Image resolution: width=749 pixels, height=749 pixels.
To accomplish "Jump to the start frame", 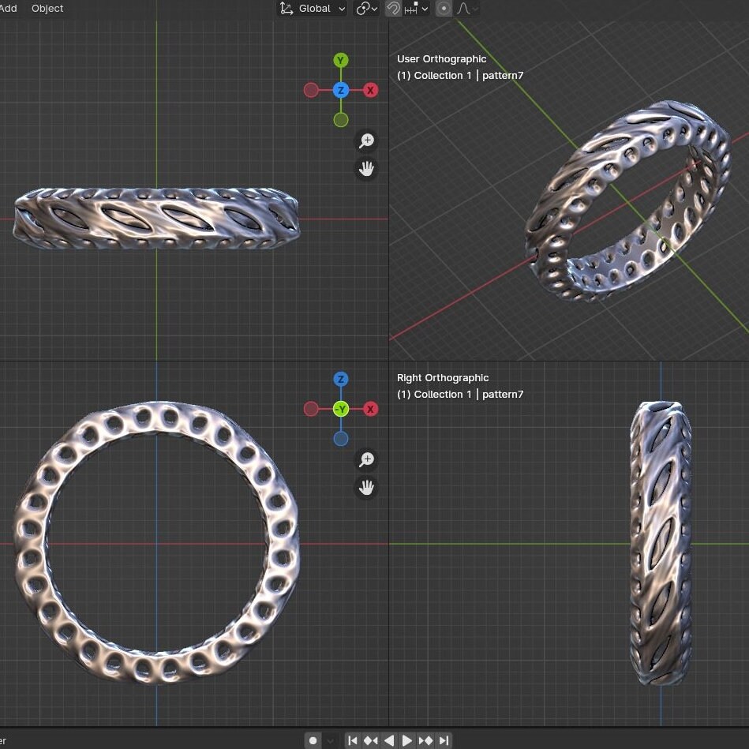I will coord(353,740).
